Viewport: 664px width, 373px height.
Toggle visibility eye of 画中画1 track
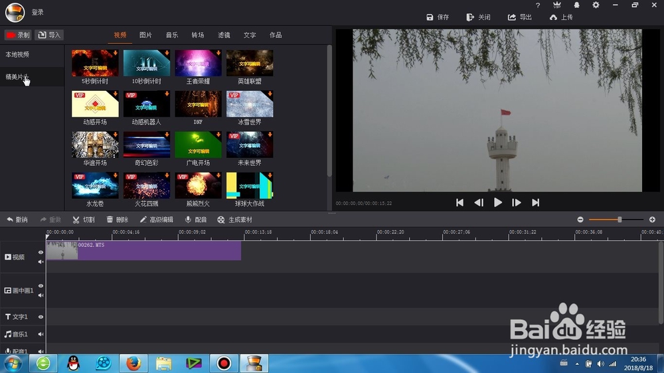[41, 286]
